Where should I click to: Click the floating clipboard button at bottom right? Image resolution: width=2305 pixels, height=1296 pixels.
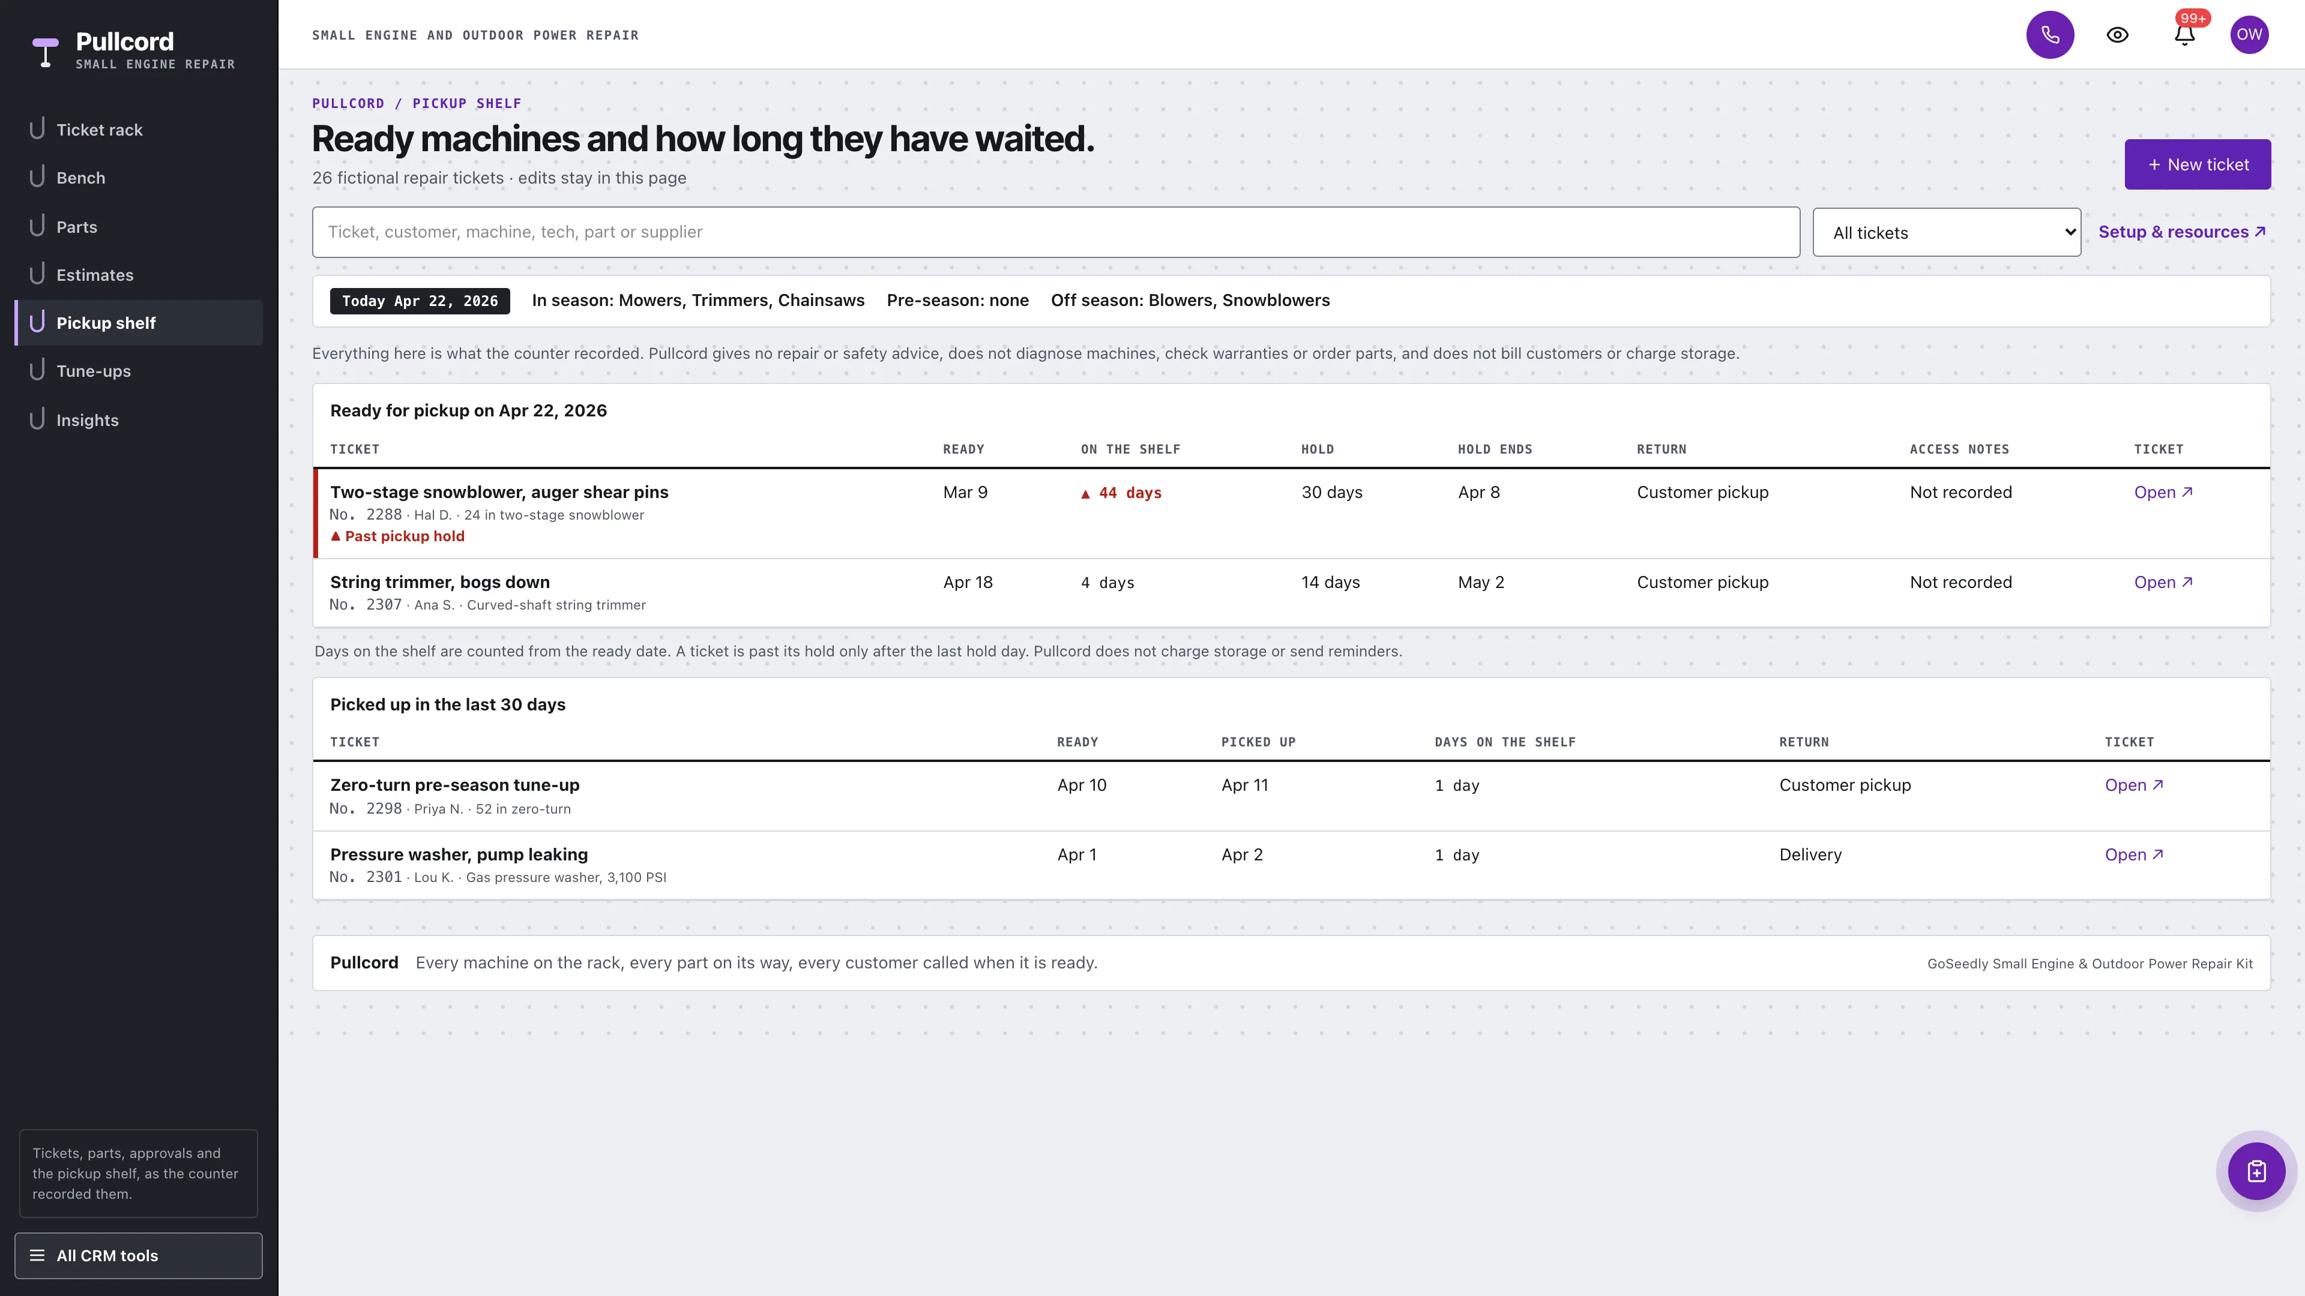pyautogui.click(x=2257, y=1171)
